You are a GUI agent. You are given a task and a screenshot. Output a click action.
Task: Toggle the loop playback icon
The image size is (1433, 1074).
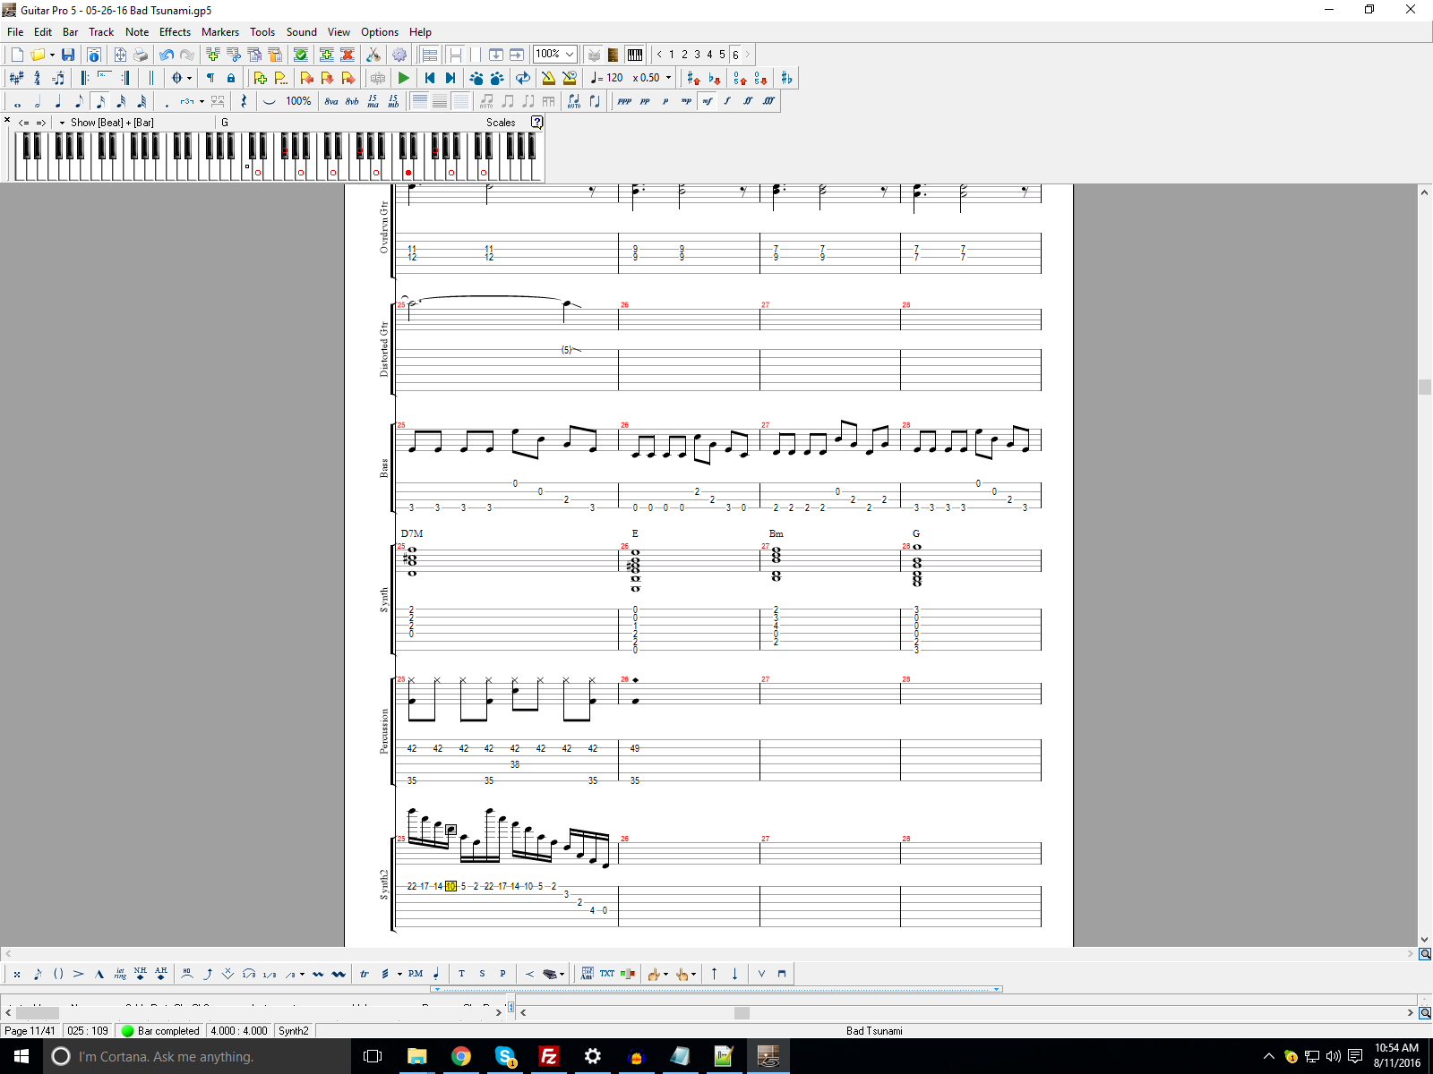point(523,79)
